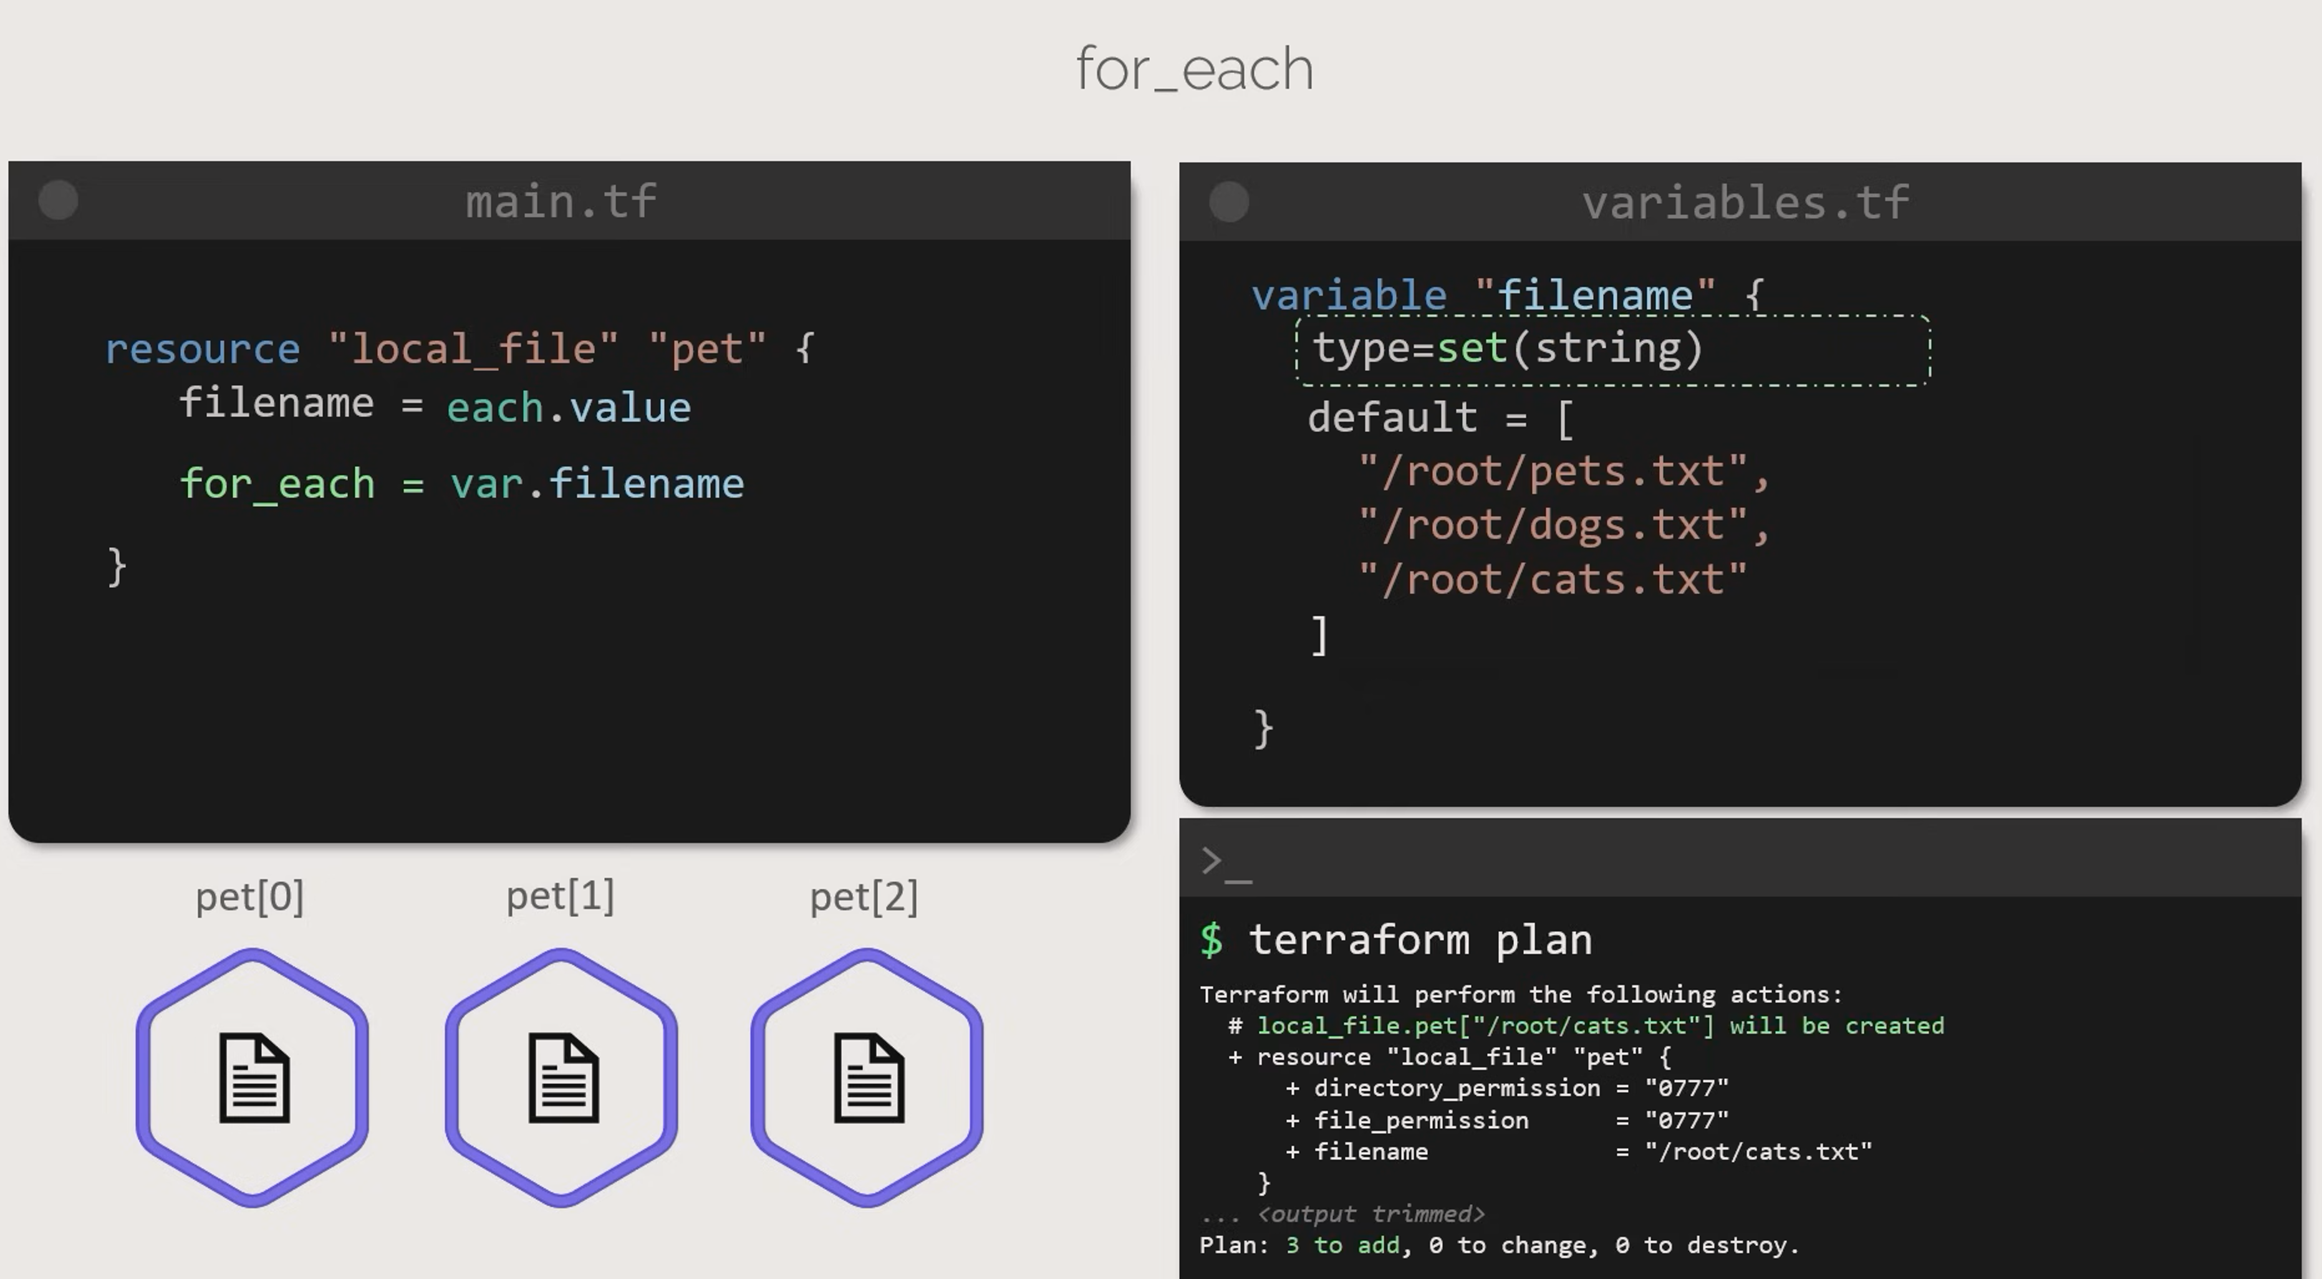Click var.filename in for_each line
This screenshot has width=2322, height=1279.
[x=597, y=484]
